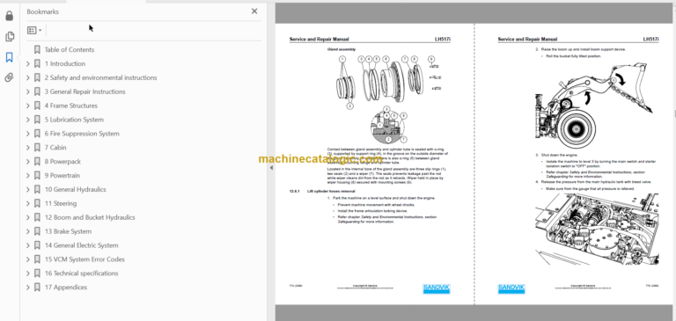Screen dimensions: 676x321
Task: Click the Gland assembly heading text
Action: click(341, 49)
